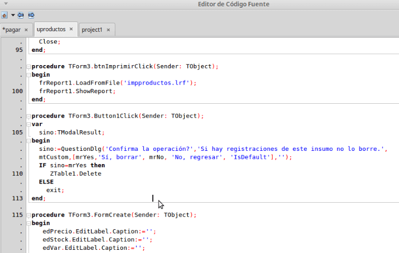Click the jump back arrow icon
The image size is (399, 253).
(21, 15)
